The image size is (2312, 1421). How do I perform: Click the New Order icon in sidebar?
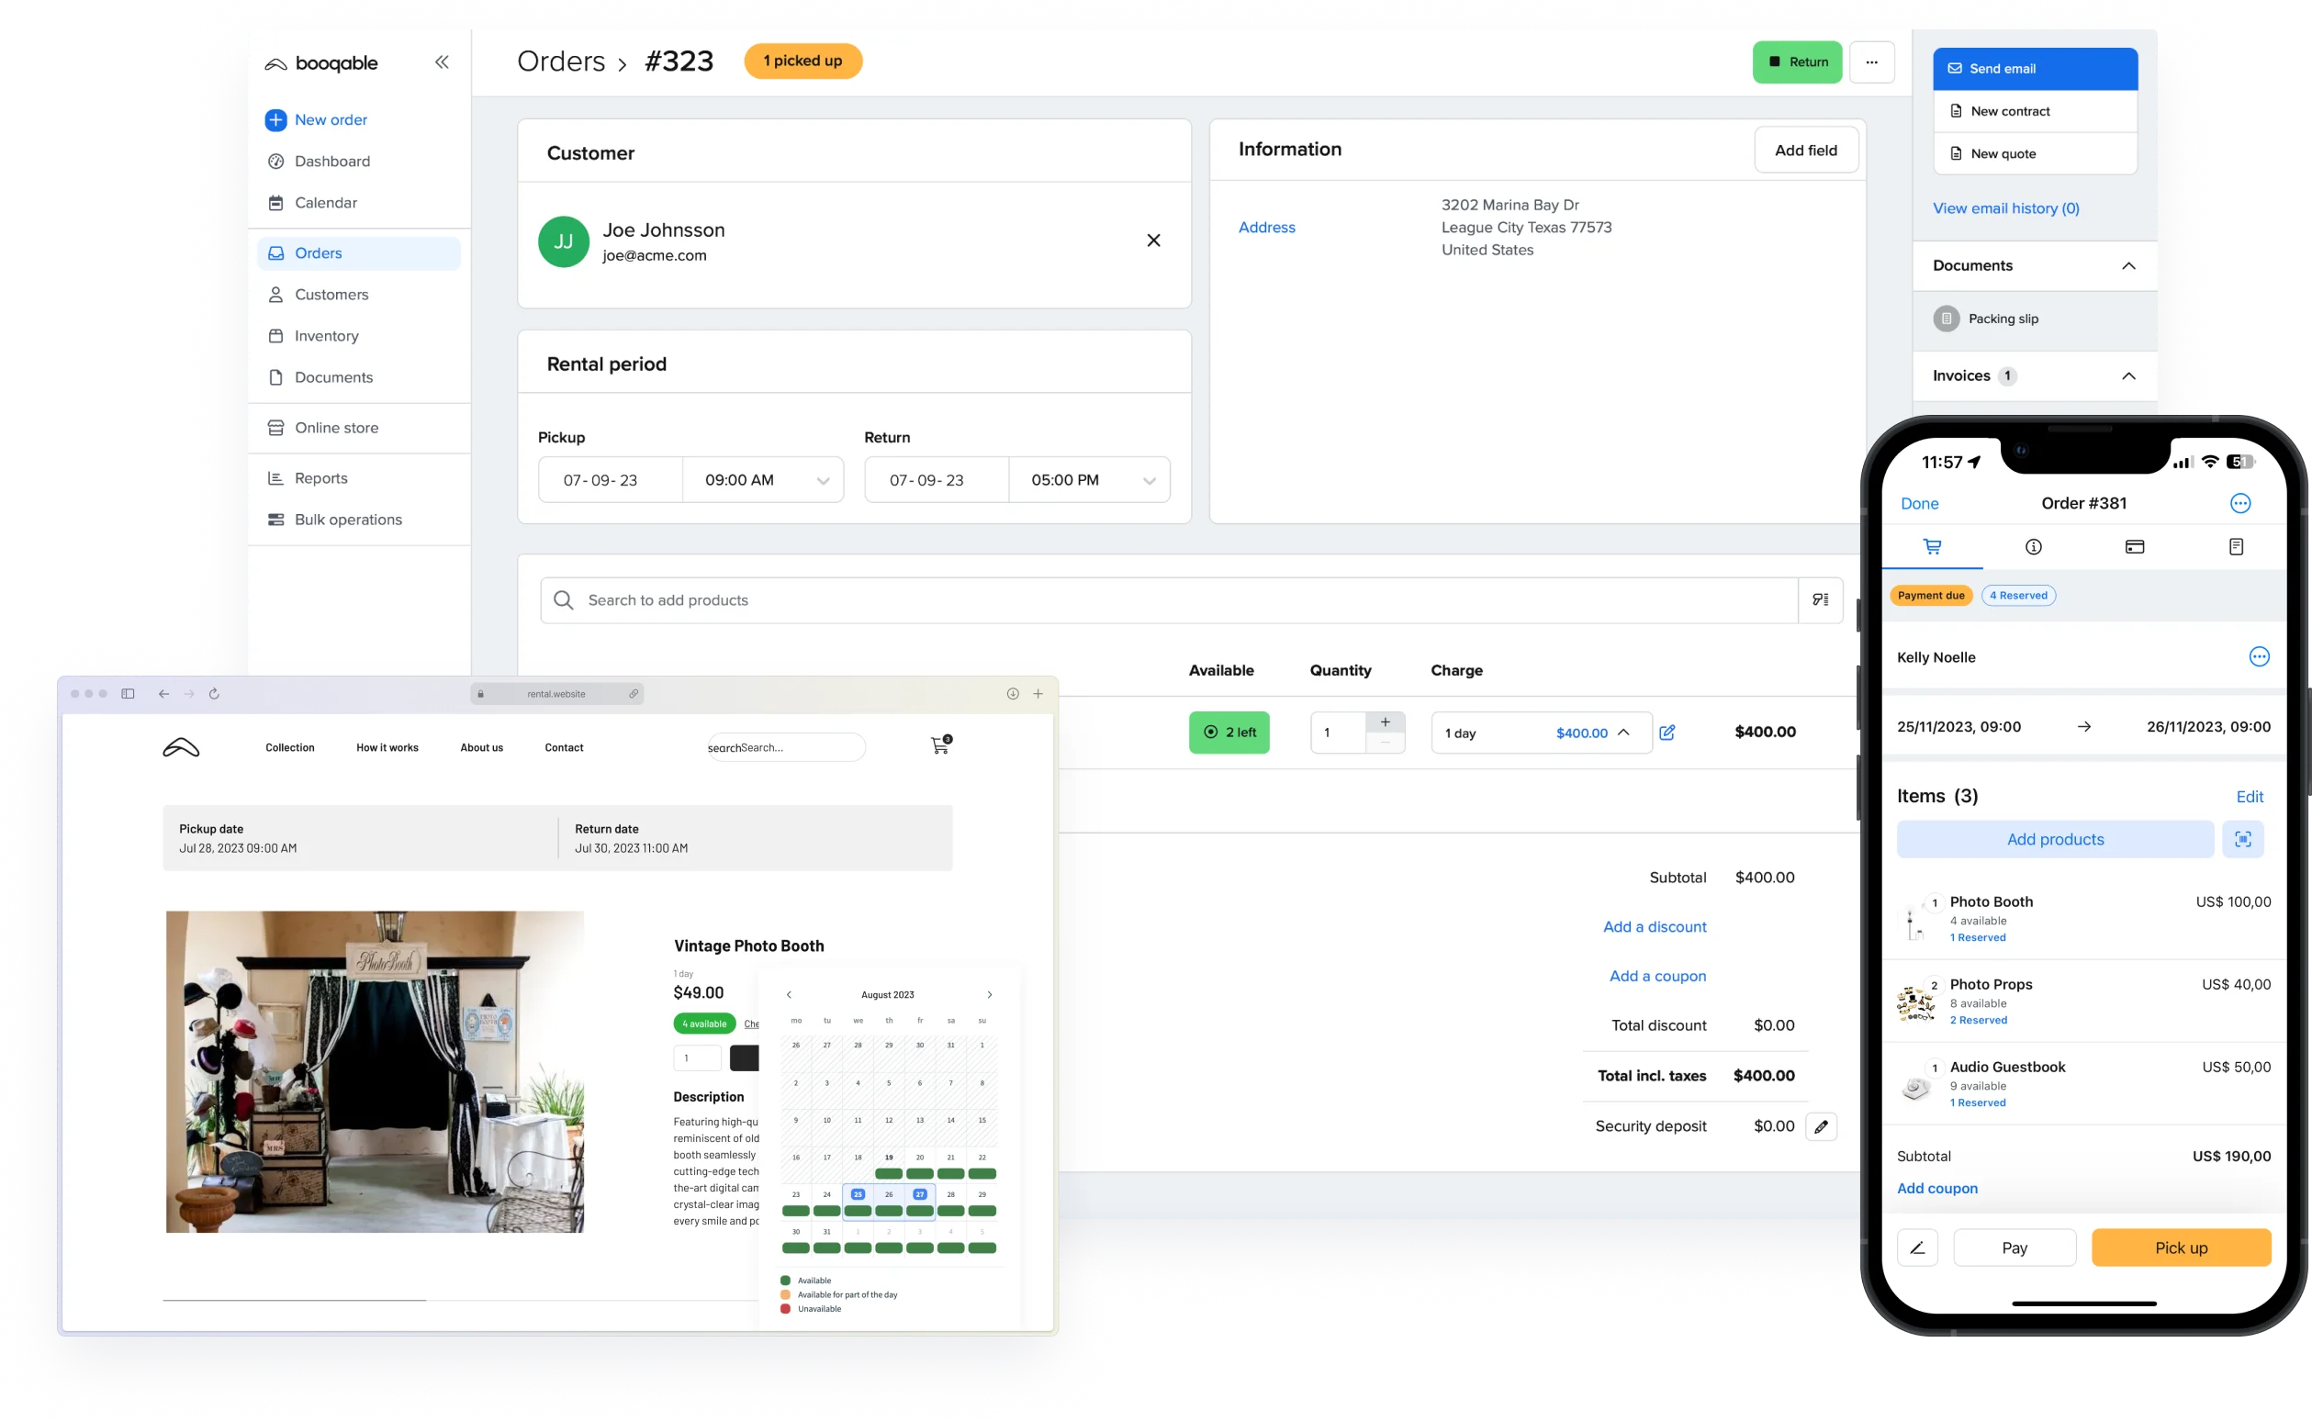click(275, 118)
